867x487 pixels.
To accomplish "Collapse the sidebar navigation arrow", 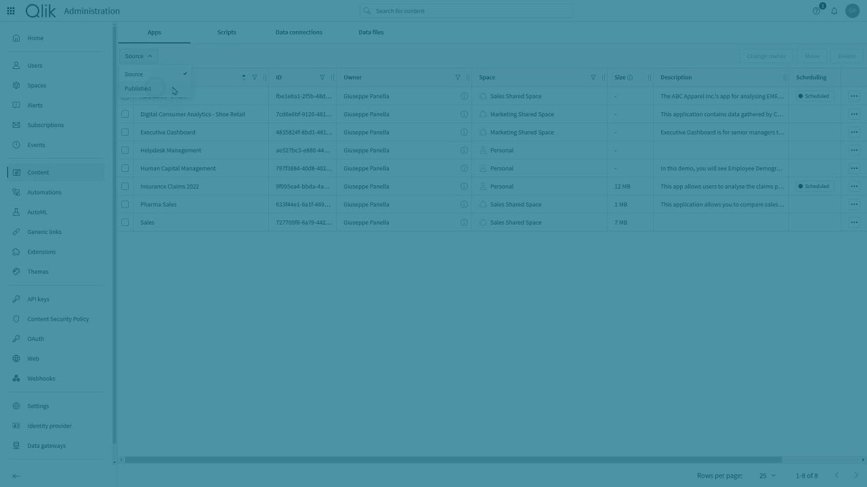I will click(16, 476).
